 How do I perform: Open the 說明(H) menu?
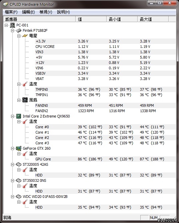(x=63, y=12)
